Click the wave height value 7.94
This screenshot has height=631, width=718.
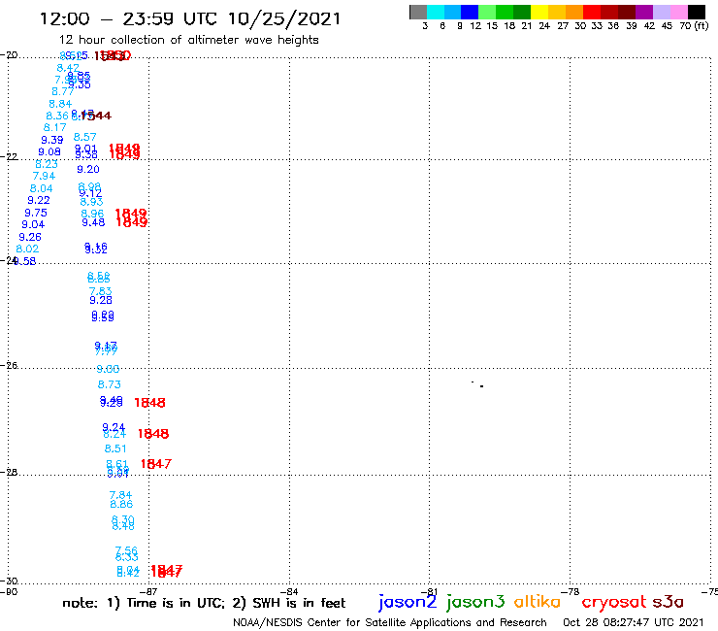(44, 176)
